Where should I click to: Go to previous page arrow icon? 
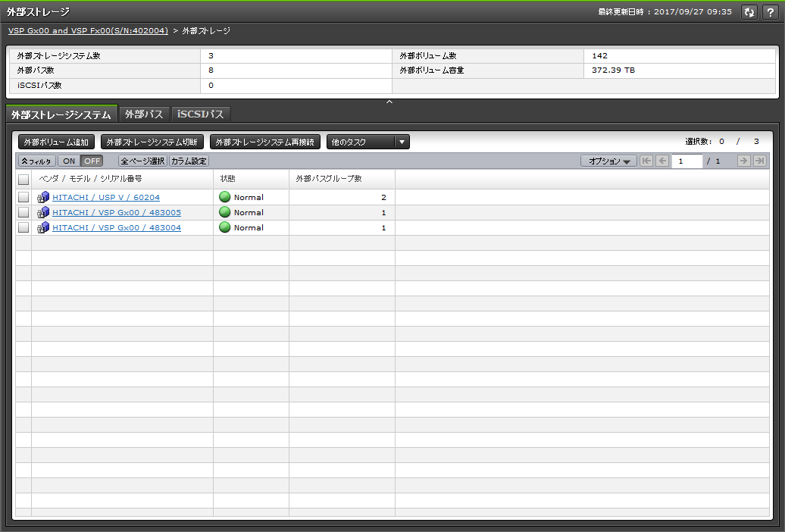pyautogui.click(x=662, y=161)
